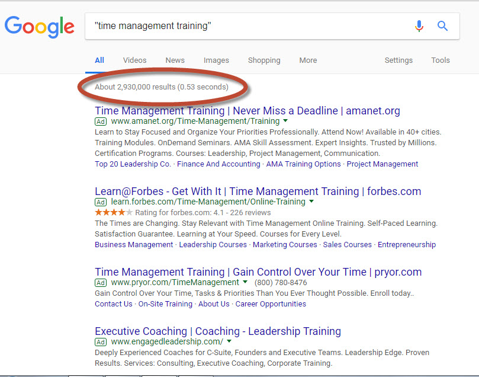The height and width of the screenshot is (377, 479).
Task: Click learn.forbes.com/Time-Management/Online-Training URL
Action: click(x=208, y=202)
